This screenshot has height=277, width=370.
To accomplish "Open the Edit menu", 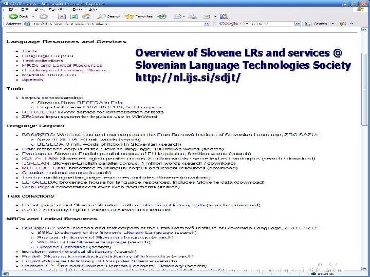I will (x=25, y=9).
